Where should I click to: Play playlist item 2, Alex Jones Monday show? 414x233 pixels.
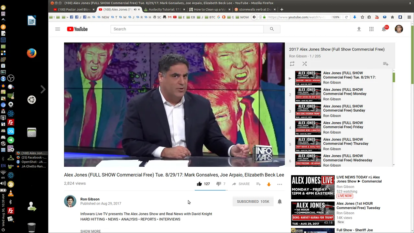click(x=340, y=94)
